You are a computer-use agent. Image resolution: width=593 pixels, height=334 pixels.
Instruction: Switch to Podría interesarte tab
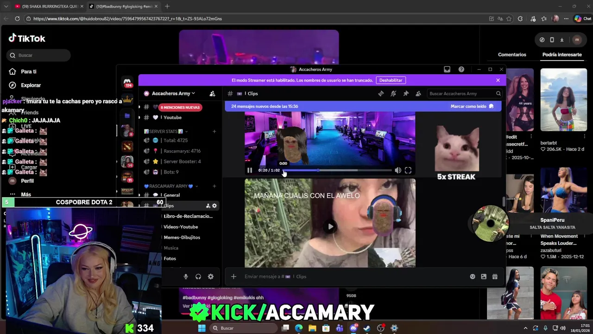pos(562,55)
